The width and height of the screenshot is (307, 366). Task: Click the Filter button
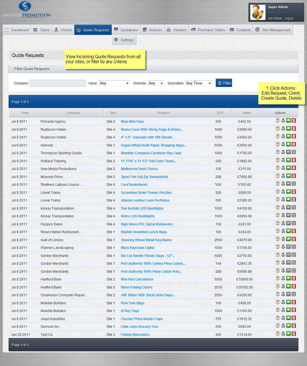tap(224, 83)
